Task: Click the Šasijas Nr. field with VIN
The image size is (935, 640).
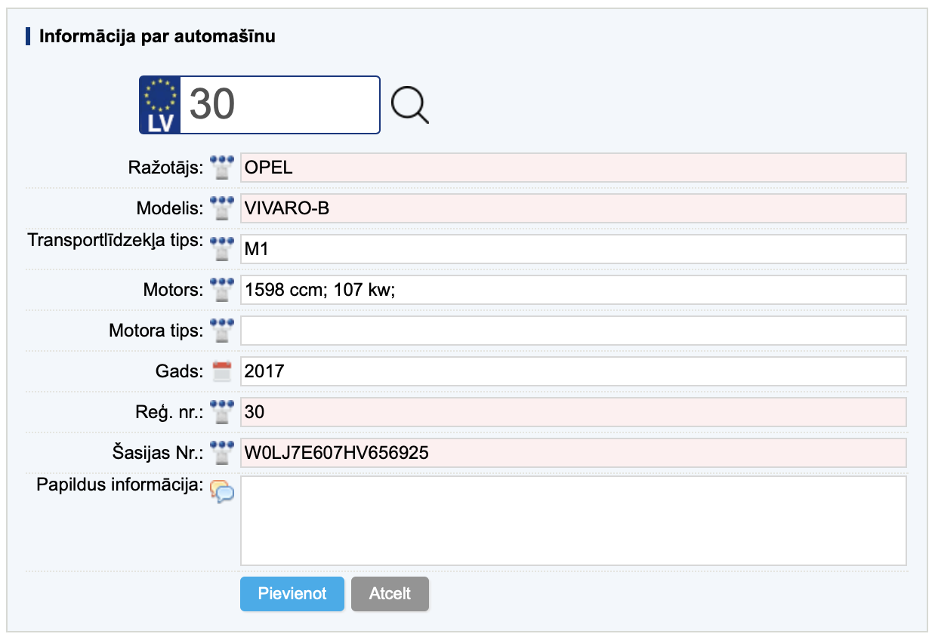Action: pyautogui.click(x=573, y=453)
